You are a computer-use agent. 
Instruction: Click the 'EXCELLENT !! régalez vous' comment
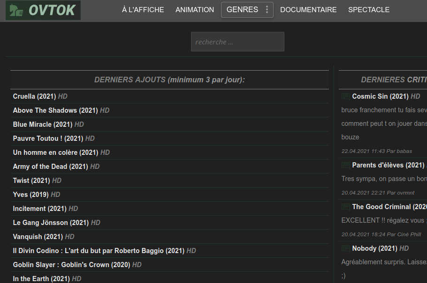[384, 220]
